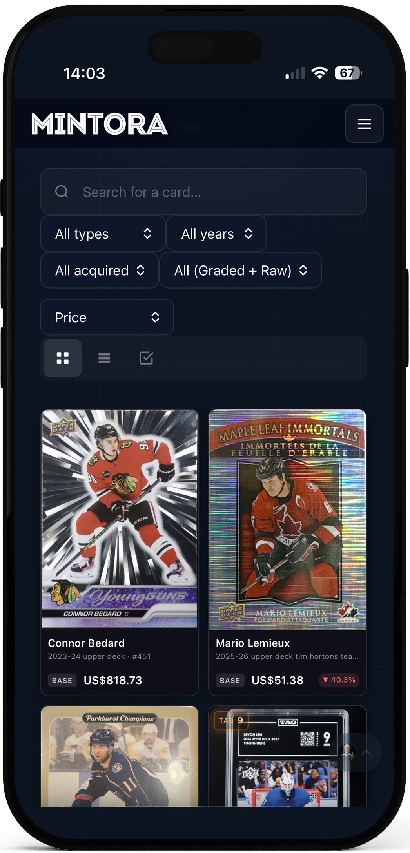Open the All acquired filter

click(100, 270)
